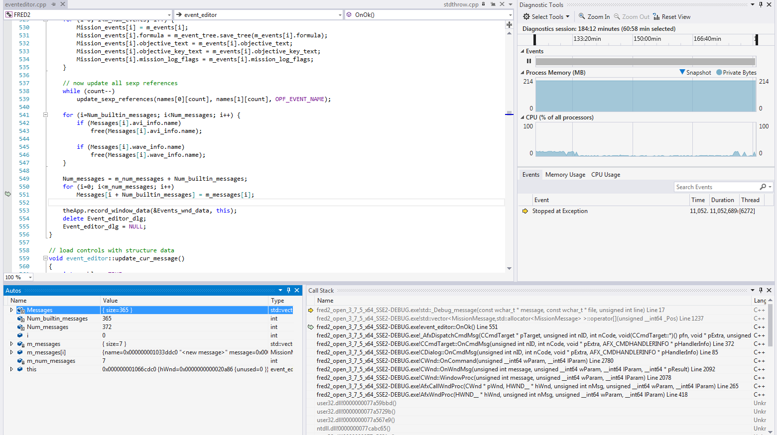777x435 pixels.
Task: Switch to the stdthrow.cpp tab
Action: (461, 4)
